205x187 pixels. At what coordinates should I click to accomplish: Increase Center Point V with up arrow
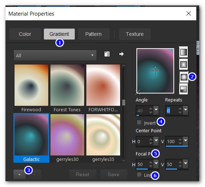[180, 140]
